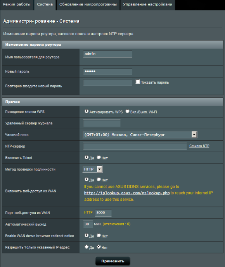Choose Нет for allow only specified IP
This screenshot has height=267, width=225.
click(99, 247)
